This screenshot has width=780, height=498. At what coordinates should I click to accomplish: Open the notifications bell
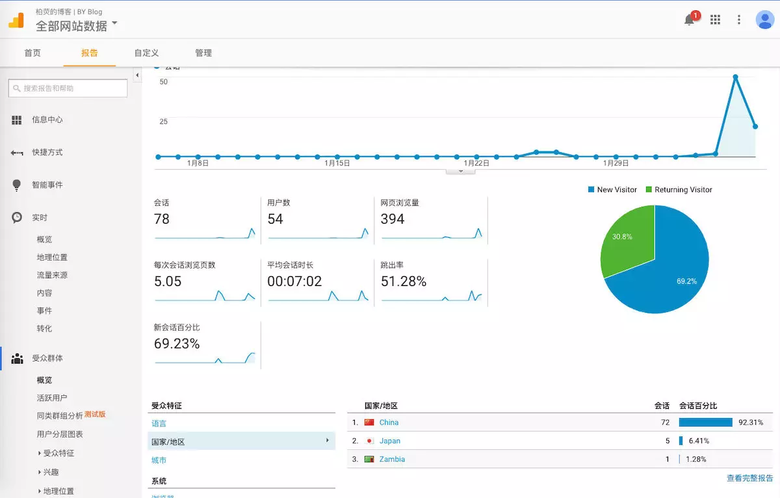click(690, 20)
